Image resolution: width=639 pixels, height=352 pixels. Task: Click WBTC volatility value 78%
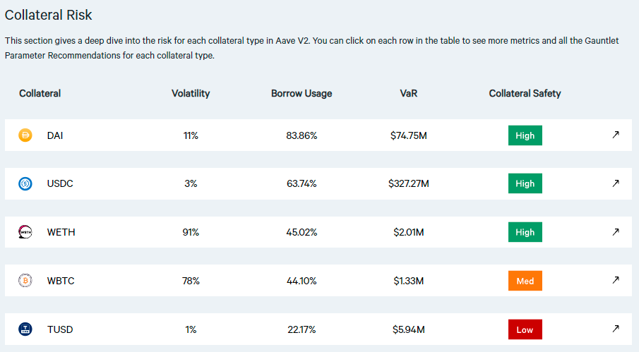pyautogui.click(x=191, y=281)
